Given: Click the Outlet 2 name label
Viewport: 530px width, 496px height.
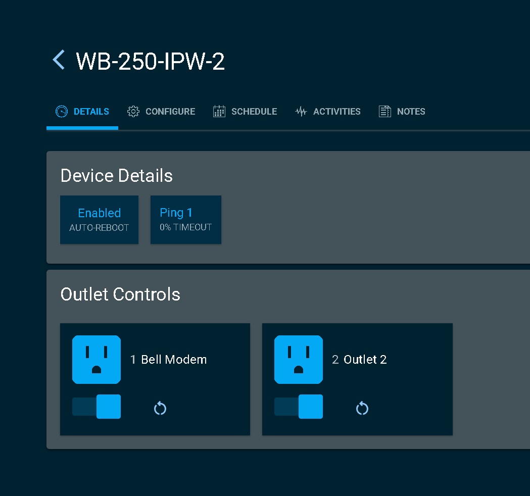Looking at the screenshot, I should pos(365,360).
